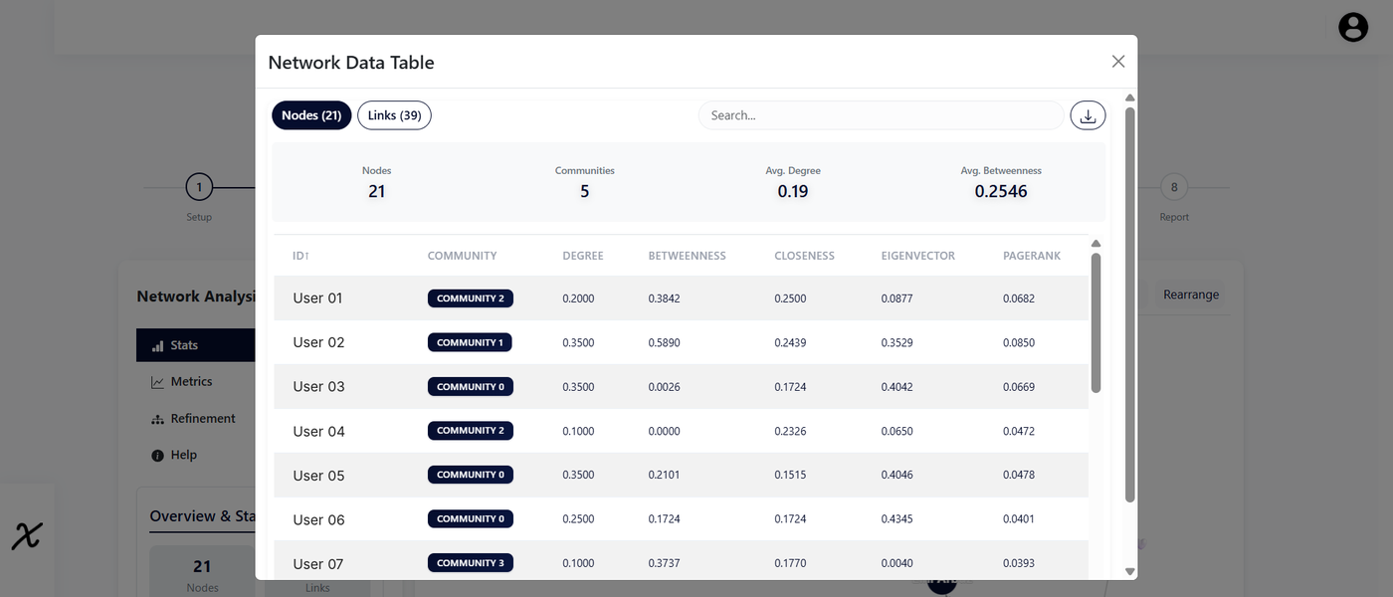Sort table by Degree column header
Image resolution: width=1393 pixels, height=597 pixels.
pos(583,256)
